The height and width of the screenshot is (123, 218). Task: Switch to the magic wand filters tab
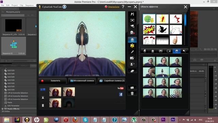coord(184,51)
